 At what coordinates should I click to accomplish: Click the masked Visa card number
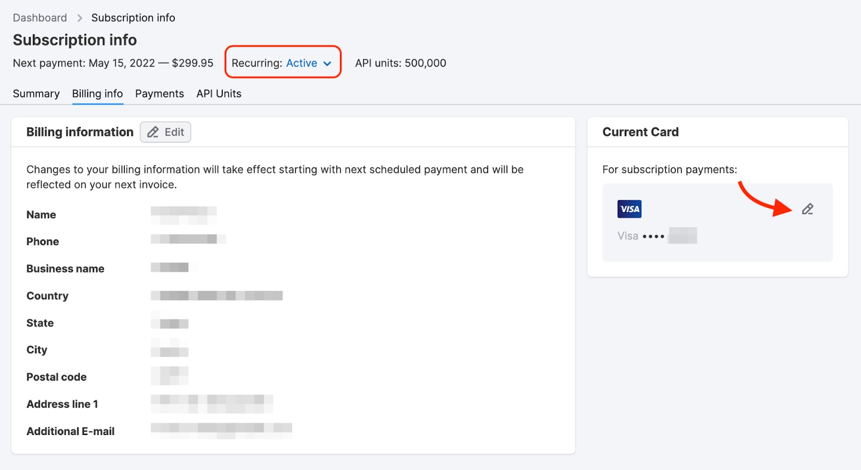tap(657, 236)
